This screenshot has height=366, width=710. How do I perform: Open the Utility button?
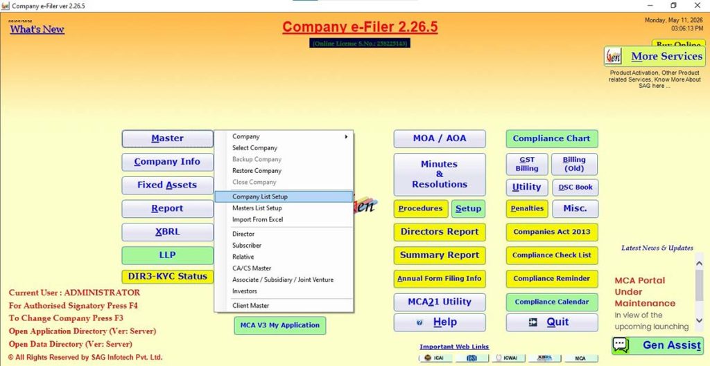pos(527,187)
